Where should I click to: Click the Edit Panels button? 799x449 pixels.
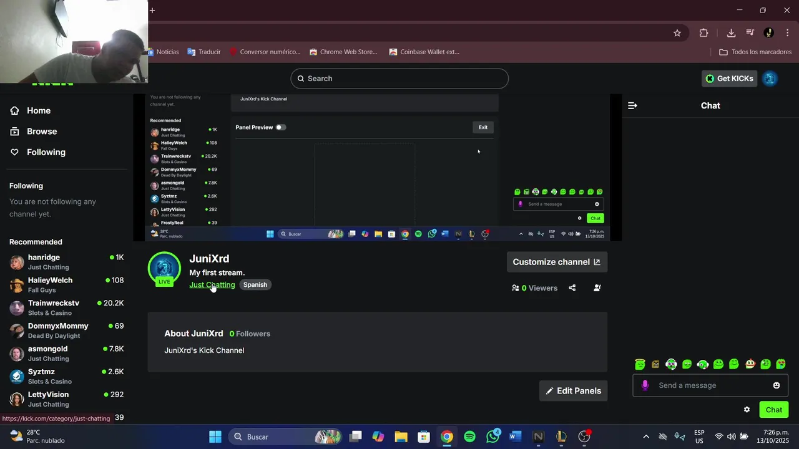(573, 391)
